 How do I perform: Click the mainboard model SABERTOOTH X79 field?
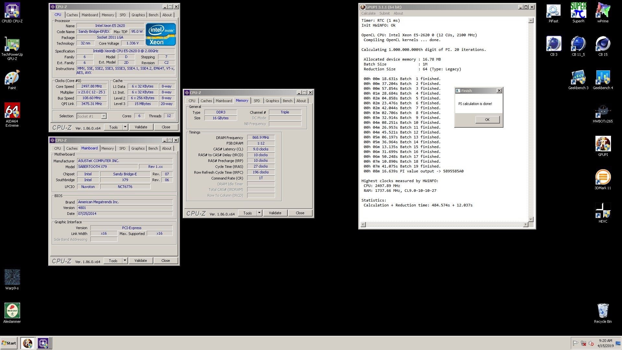click(x=107, y=167)
